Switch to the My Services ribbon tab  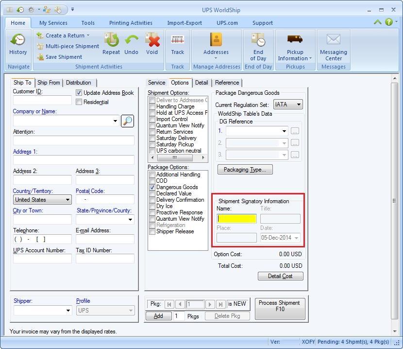pos(53,23)
